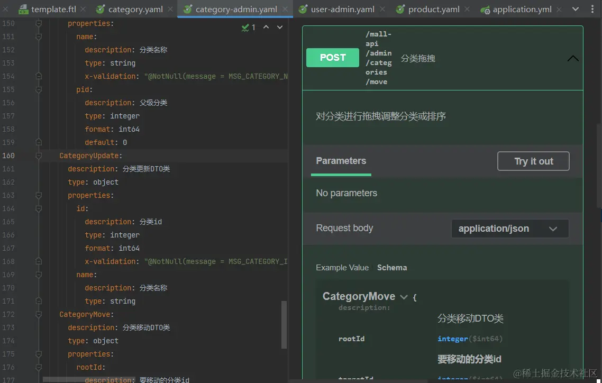Close the product.yaml tab
Image resolution: width=602 pixels, height=383 pixels.
coord(467,9)
